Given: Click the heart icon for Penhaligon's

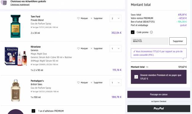Looking at the screenshot, I should coord(78,83).
